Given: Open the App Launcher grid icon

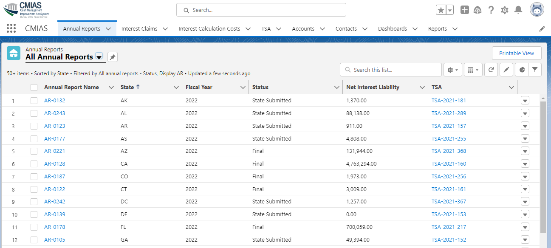Looking at the screenshot, I should pos(11,28).
